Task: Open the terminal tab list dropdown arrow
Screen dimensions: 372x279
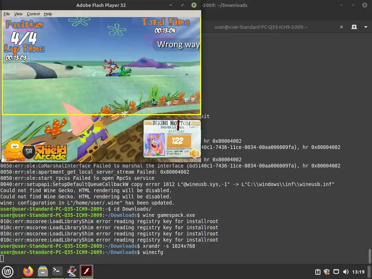Action: (x=365, y=27)
